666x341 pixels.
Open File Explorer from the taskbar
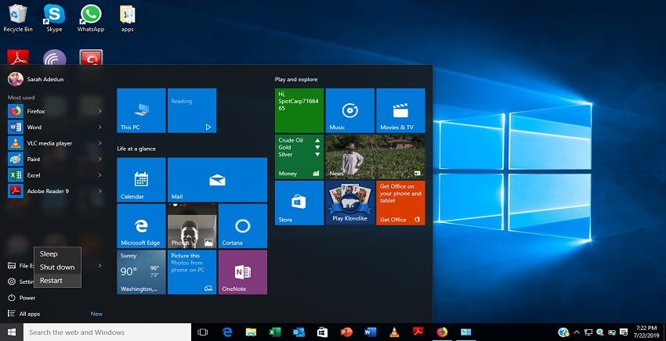click(x=251, y=332)
